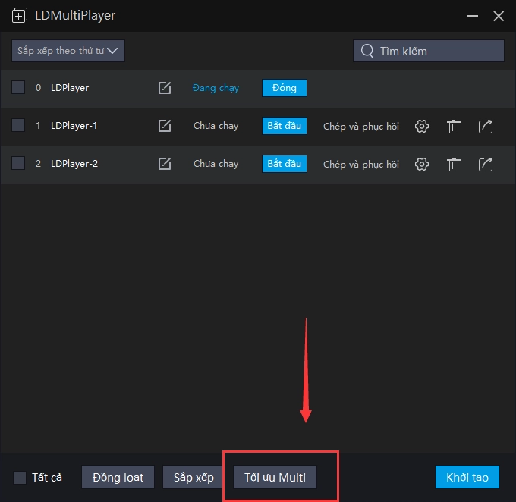
Task: Tick the checkbox for LDPlayer-2
Action: [18, 163]
